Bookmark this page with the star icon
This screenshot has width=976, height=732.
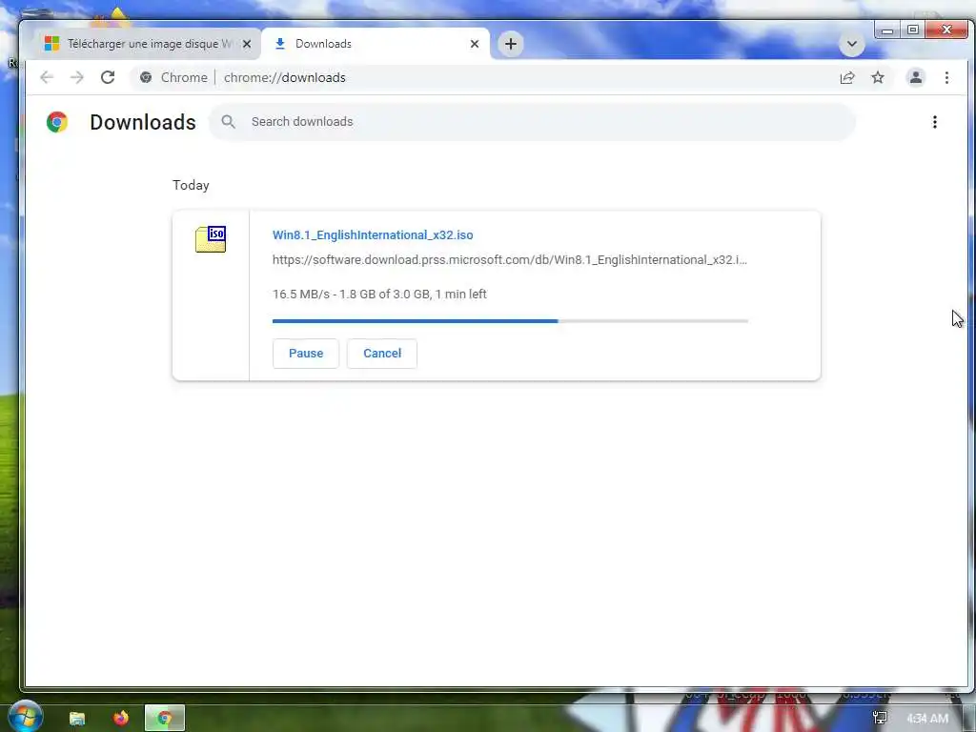tap(878, 77)
